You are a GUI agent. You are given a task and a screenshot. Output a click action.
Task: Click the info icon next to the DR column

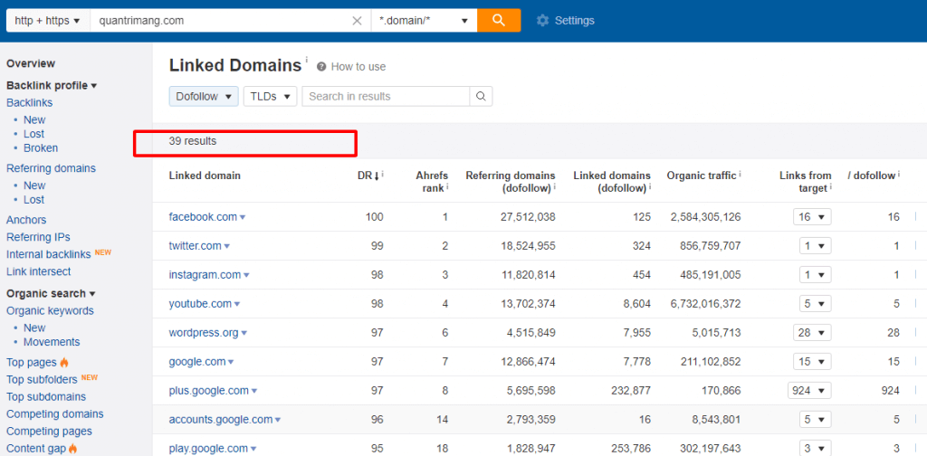(383, 175)
